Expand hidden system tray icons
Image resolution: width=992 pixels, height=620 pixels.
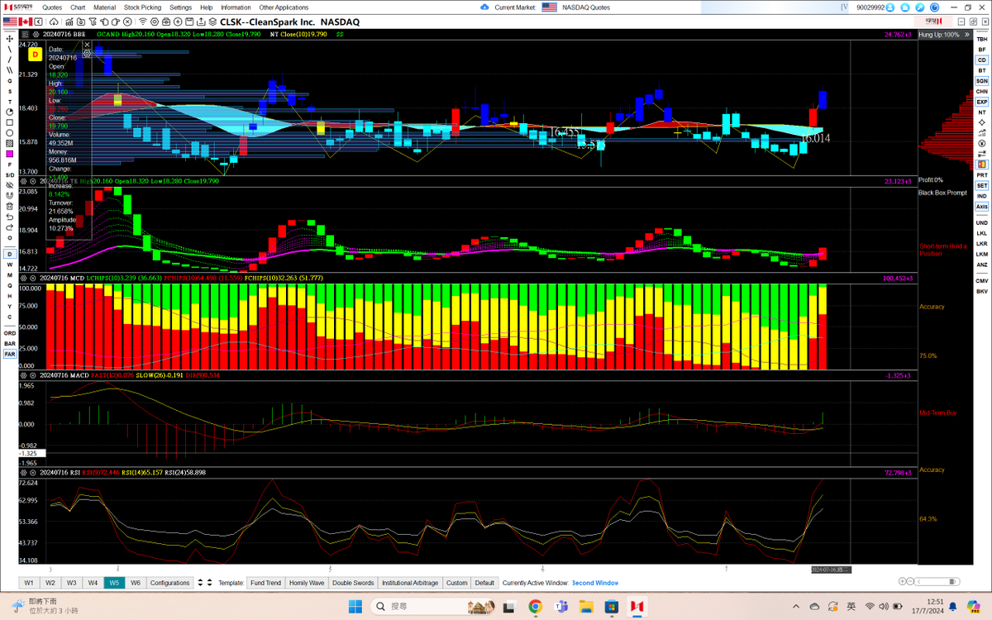tap(795, 606)
